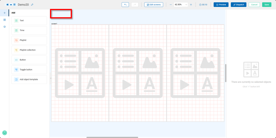Collapse the Add panel with chevron handle
Image resolution: width=276 pixels, height=138 pixels.
tap(51, 78)
